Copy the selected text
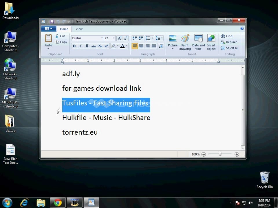Viewport: 278px width, 208px height. coord(61,42)
